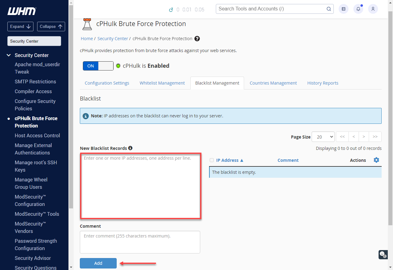The width and height of the screenshot is (393, 270).
Task: Open the Countries Management tab
Action: [273, 83]
